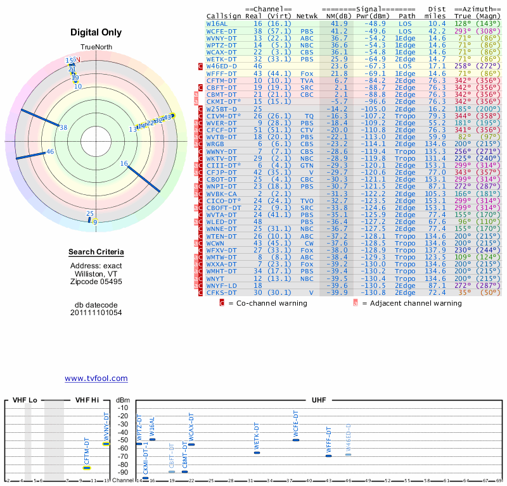The height and width of the screenshot is (486, 507).
Task: Click the W46ED-D bar in UHF spectrum
Action: click(348, 454)
